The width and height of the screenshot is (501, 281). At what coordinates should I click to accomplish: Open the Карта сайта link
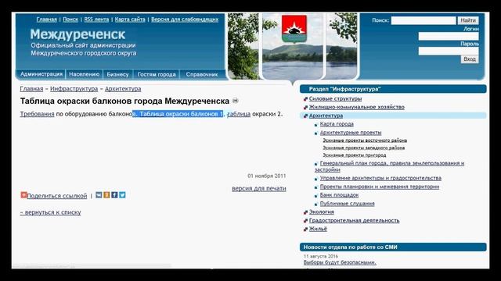pyautogui.click(x=130, y=20)
